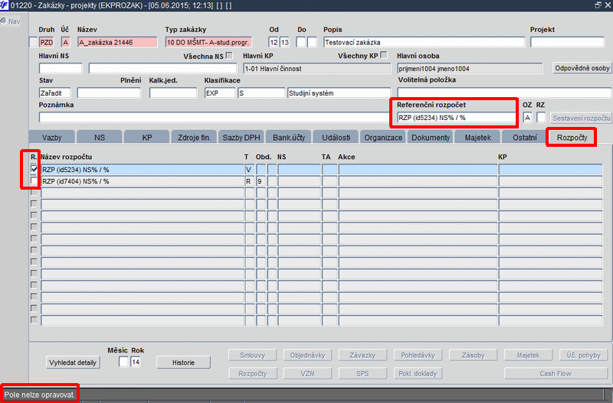Open the Bank.účty tab
613x403 pixels.
click(289, 138)
